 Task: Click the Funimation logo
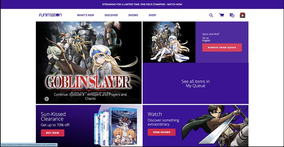point(50,15)
